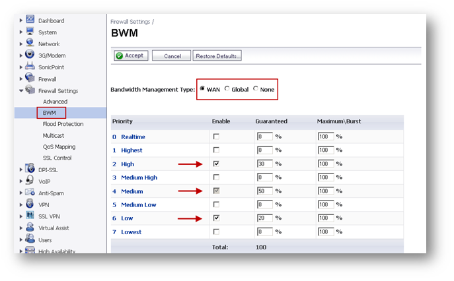Click the Lowest Maximum\Burst field

(326, 232)
